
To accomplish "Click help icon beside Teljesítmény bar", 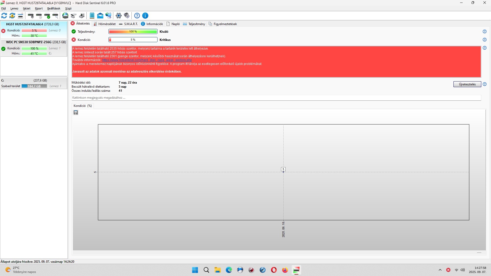I will [x=484, y=31].
